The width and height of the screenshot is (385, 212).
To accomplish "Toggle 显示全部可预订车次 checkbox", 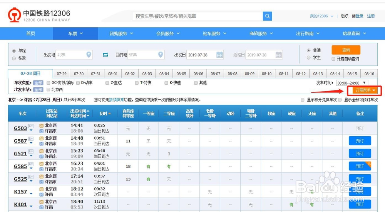I will 340,100.
